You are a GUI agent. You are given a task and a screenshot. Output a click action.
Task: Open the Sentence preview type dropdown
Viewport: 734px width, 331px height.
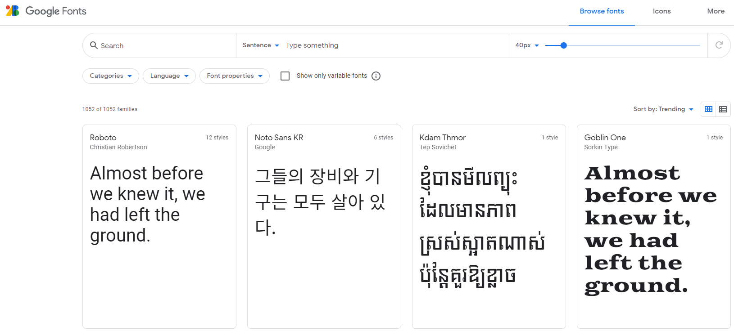(261, 45)
